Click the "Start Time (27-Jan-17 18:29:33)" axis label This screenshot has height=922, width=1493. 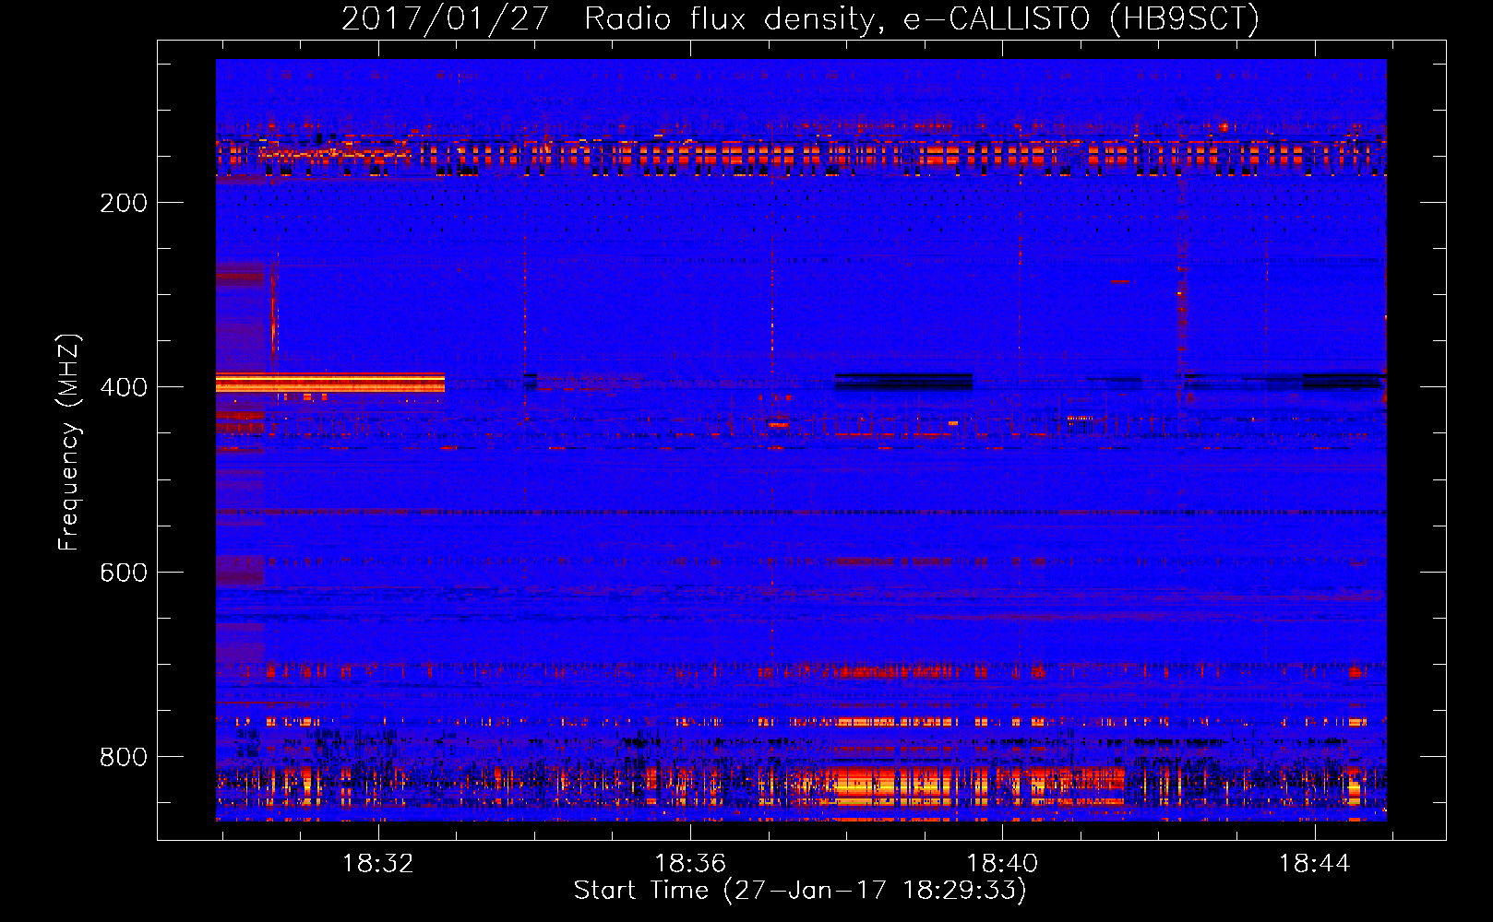point(800,891)
